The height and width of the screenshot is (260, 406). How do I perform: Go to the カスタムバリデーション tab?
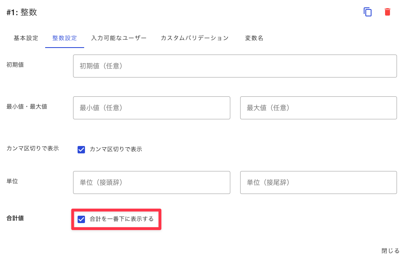[195, 38]
